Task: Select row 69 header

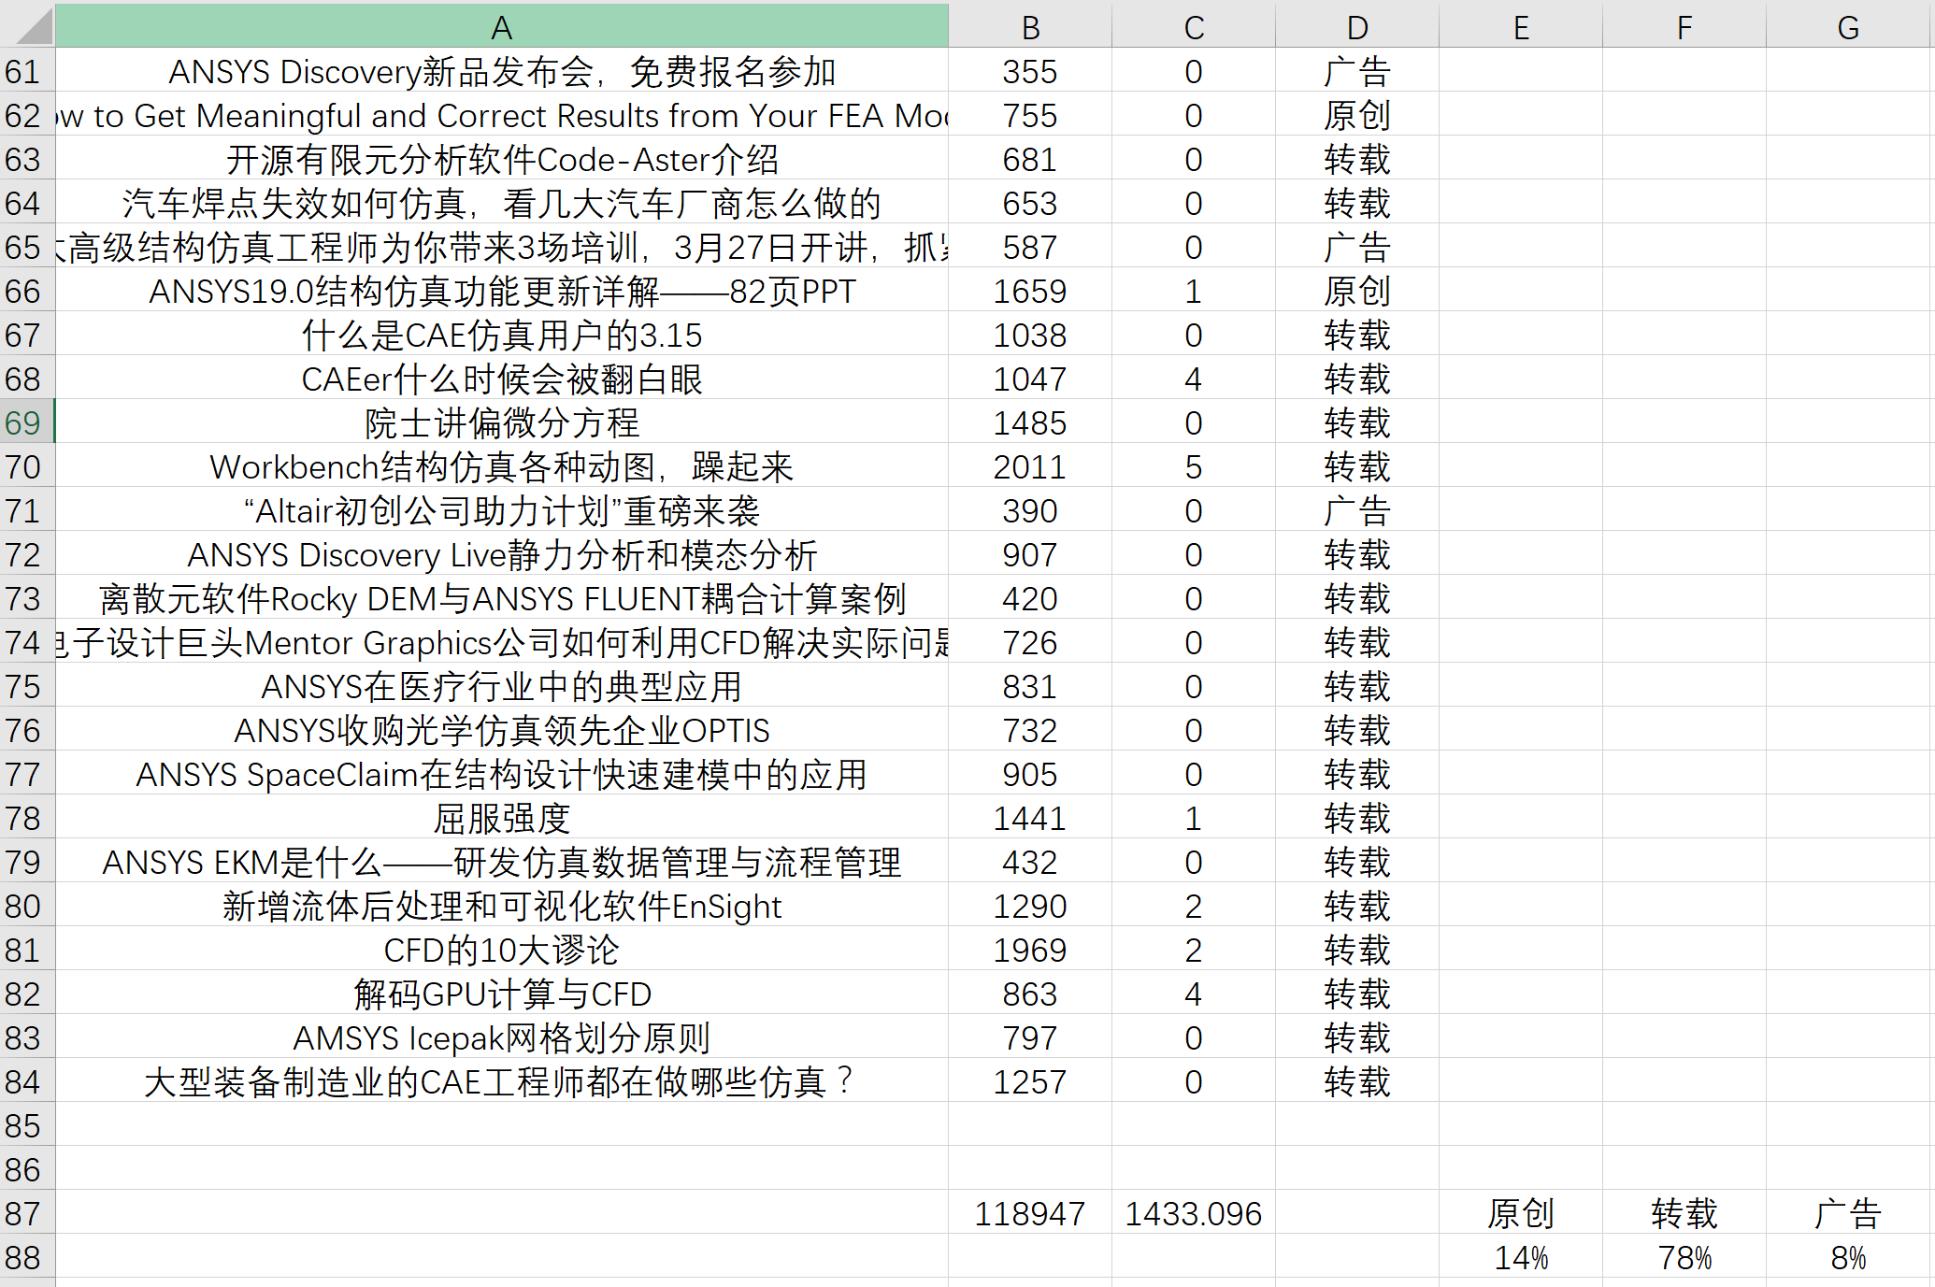Action: [x=27, y=423]
